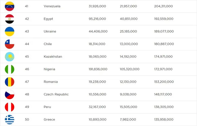Click the Chile flag icon
This screenshot has width=197, height=126.
pyautogui.click(x=9, y=44)
